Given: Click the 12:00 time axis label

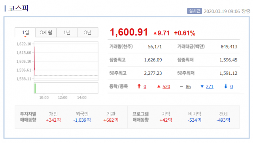Looking at the screenshot, I should pyautogui.click(x=62, y=98).
